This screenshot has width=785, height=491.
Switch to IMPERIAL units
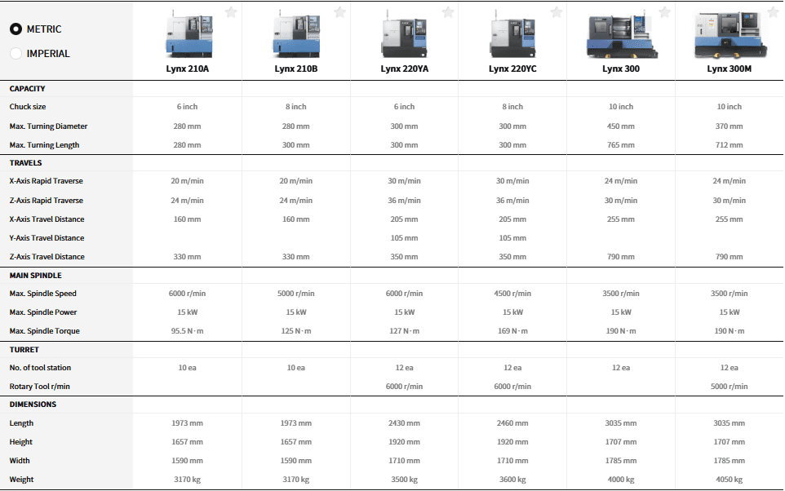pyautogui.click(x=16, y=54)
